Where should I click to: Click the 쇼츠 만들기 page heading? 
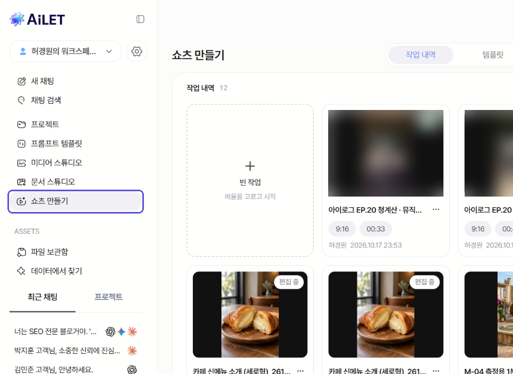(x=198, y=55)
